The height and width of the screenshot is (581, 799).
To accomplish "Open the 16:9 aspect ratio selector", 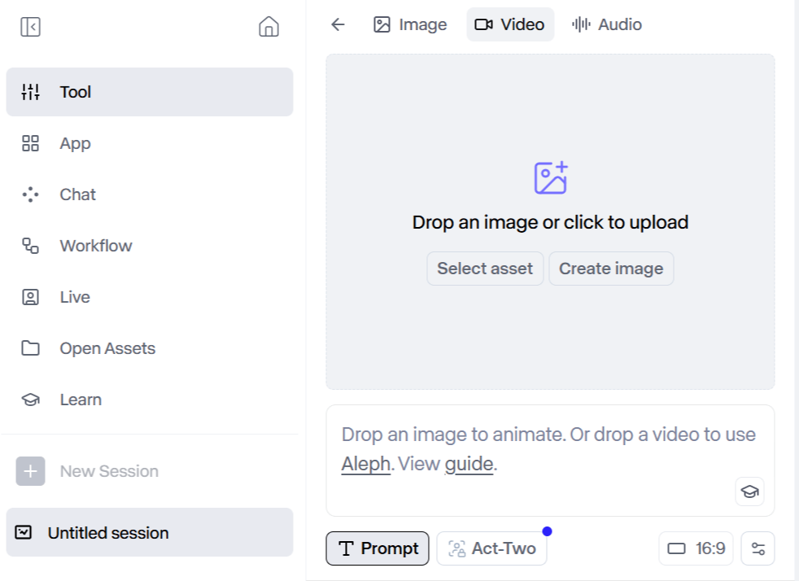I will coord(695,548).
